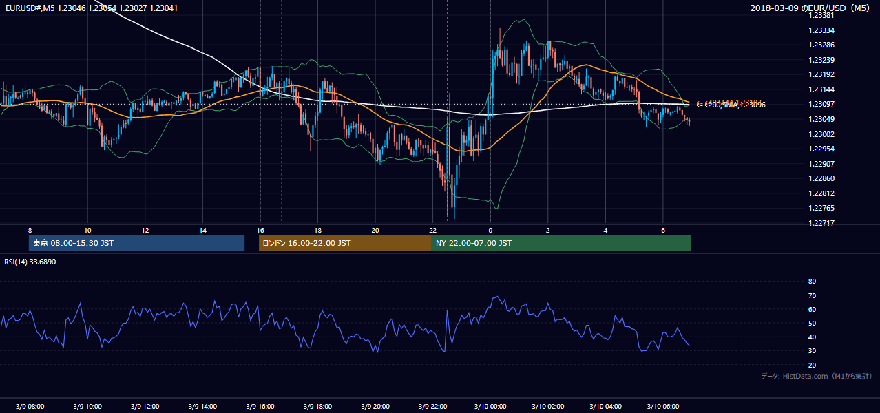This screenshot has width=880, height=413.
Task: Click hour 16 on price chart axis
Action: tap(260, 230)
